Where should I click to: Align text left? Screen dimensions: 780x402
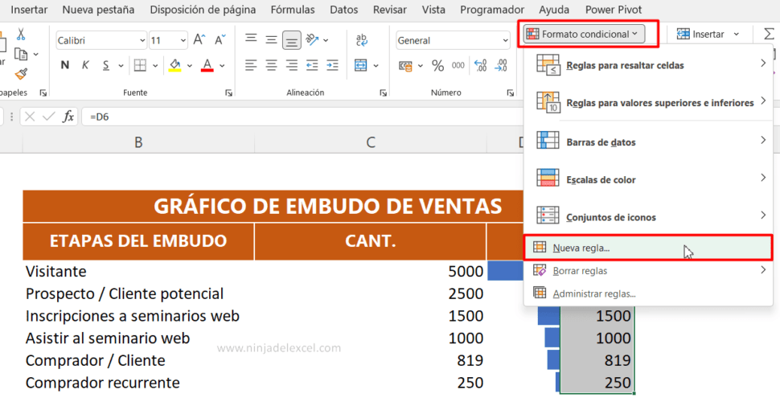tap(251, 65)
